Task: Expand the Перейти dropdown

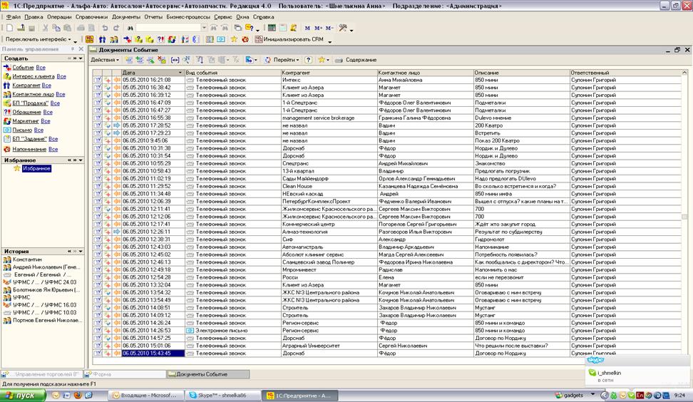Action: click(286, 60)
